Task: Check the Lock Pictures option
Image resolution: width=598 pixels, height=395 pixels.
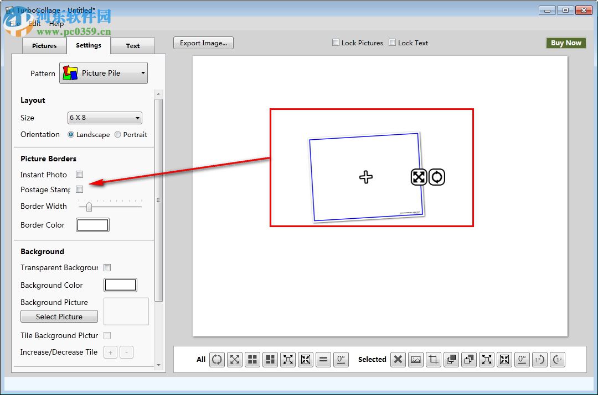Action: [x=336, y=42]
